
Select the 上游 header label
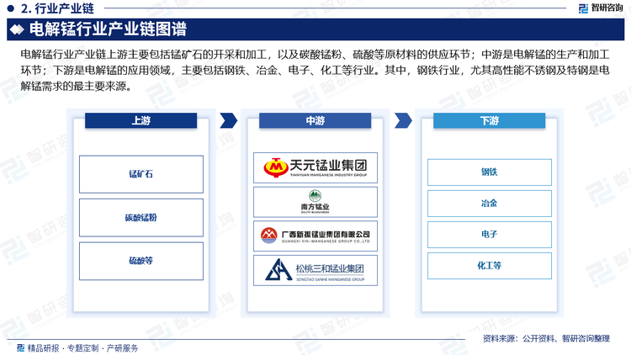[141, 120]
